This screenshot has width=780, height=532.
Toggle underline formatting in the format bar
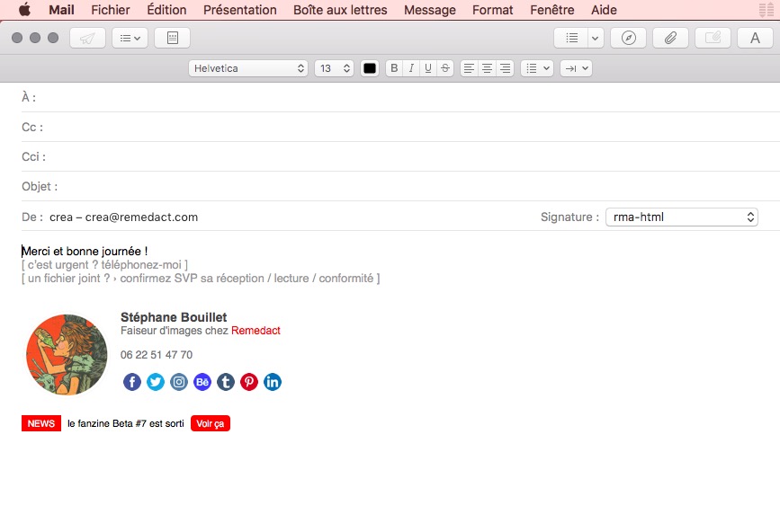click(x=427, y=67)
